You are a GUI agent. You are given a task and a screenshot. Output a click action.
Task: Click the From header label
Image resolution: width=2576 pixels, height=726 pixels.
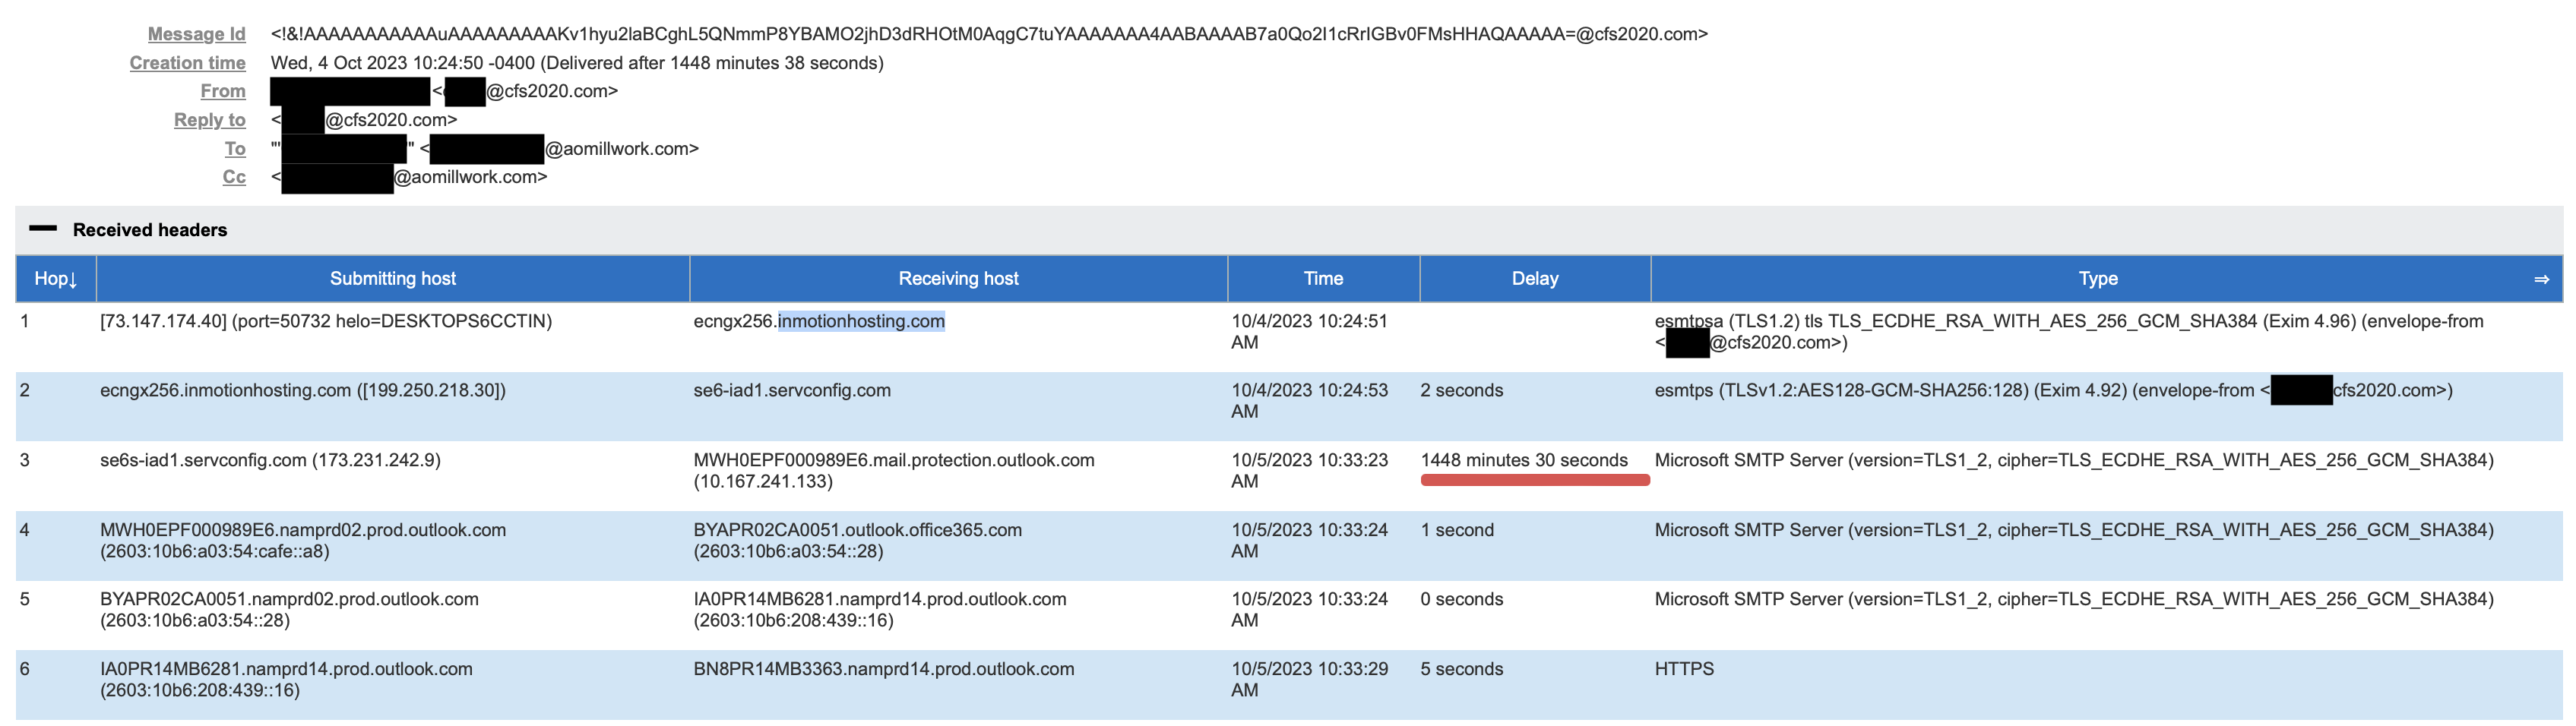(222, 91)
